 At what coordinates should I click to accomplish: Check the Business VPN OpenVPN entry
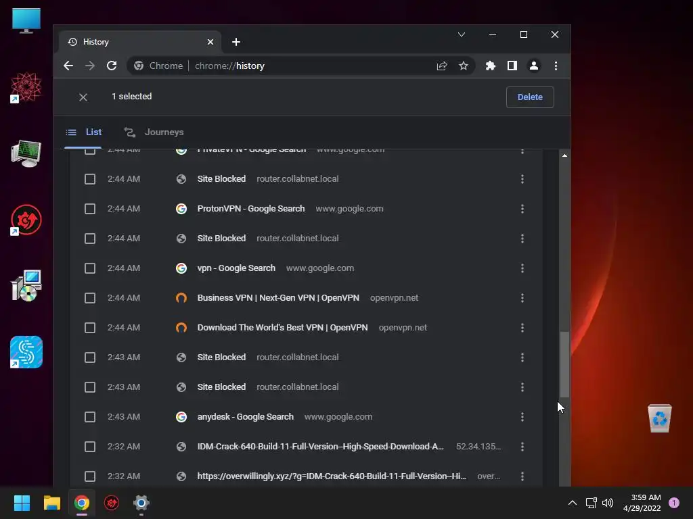tap(90, 298)
